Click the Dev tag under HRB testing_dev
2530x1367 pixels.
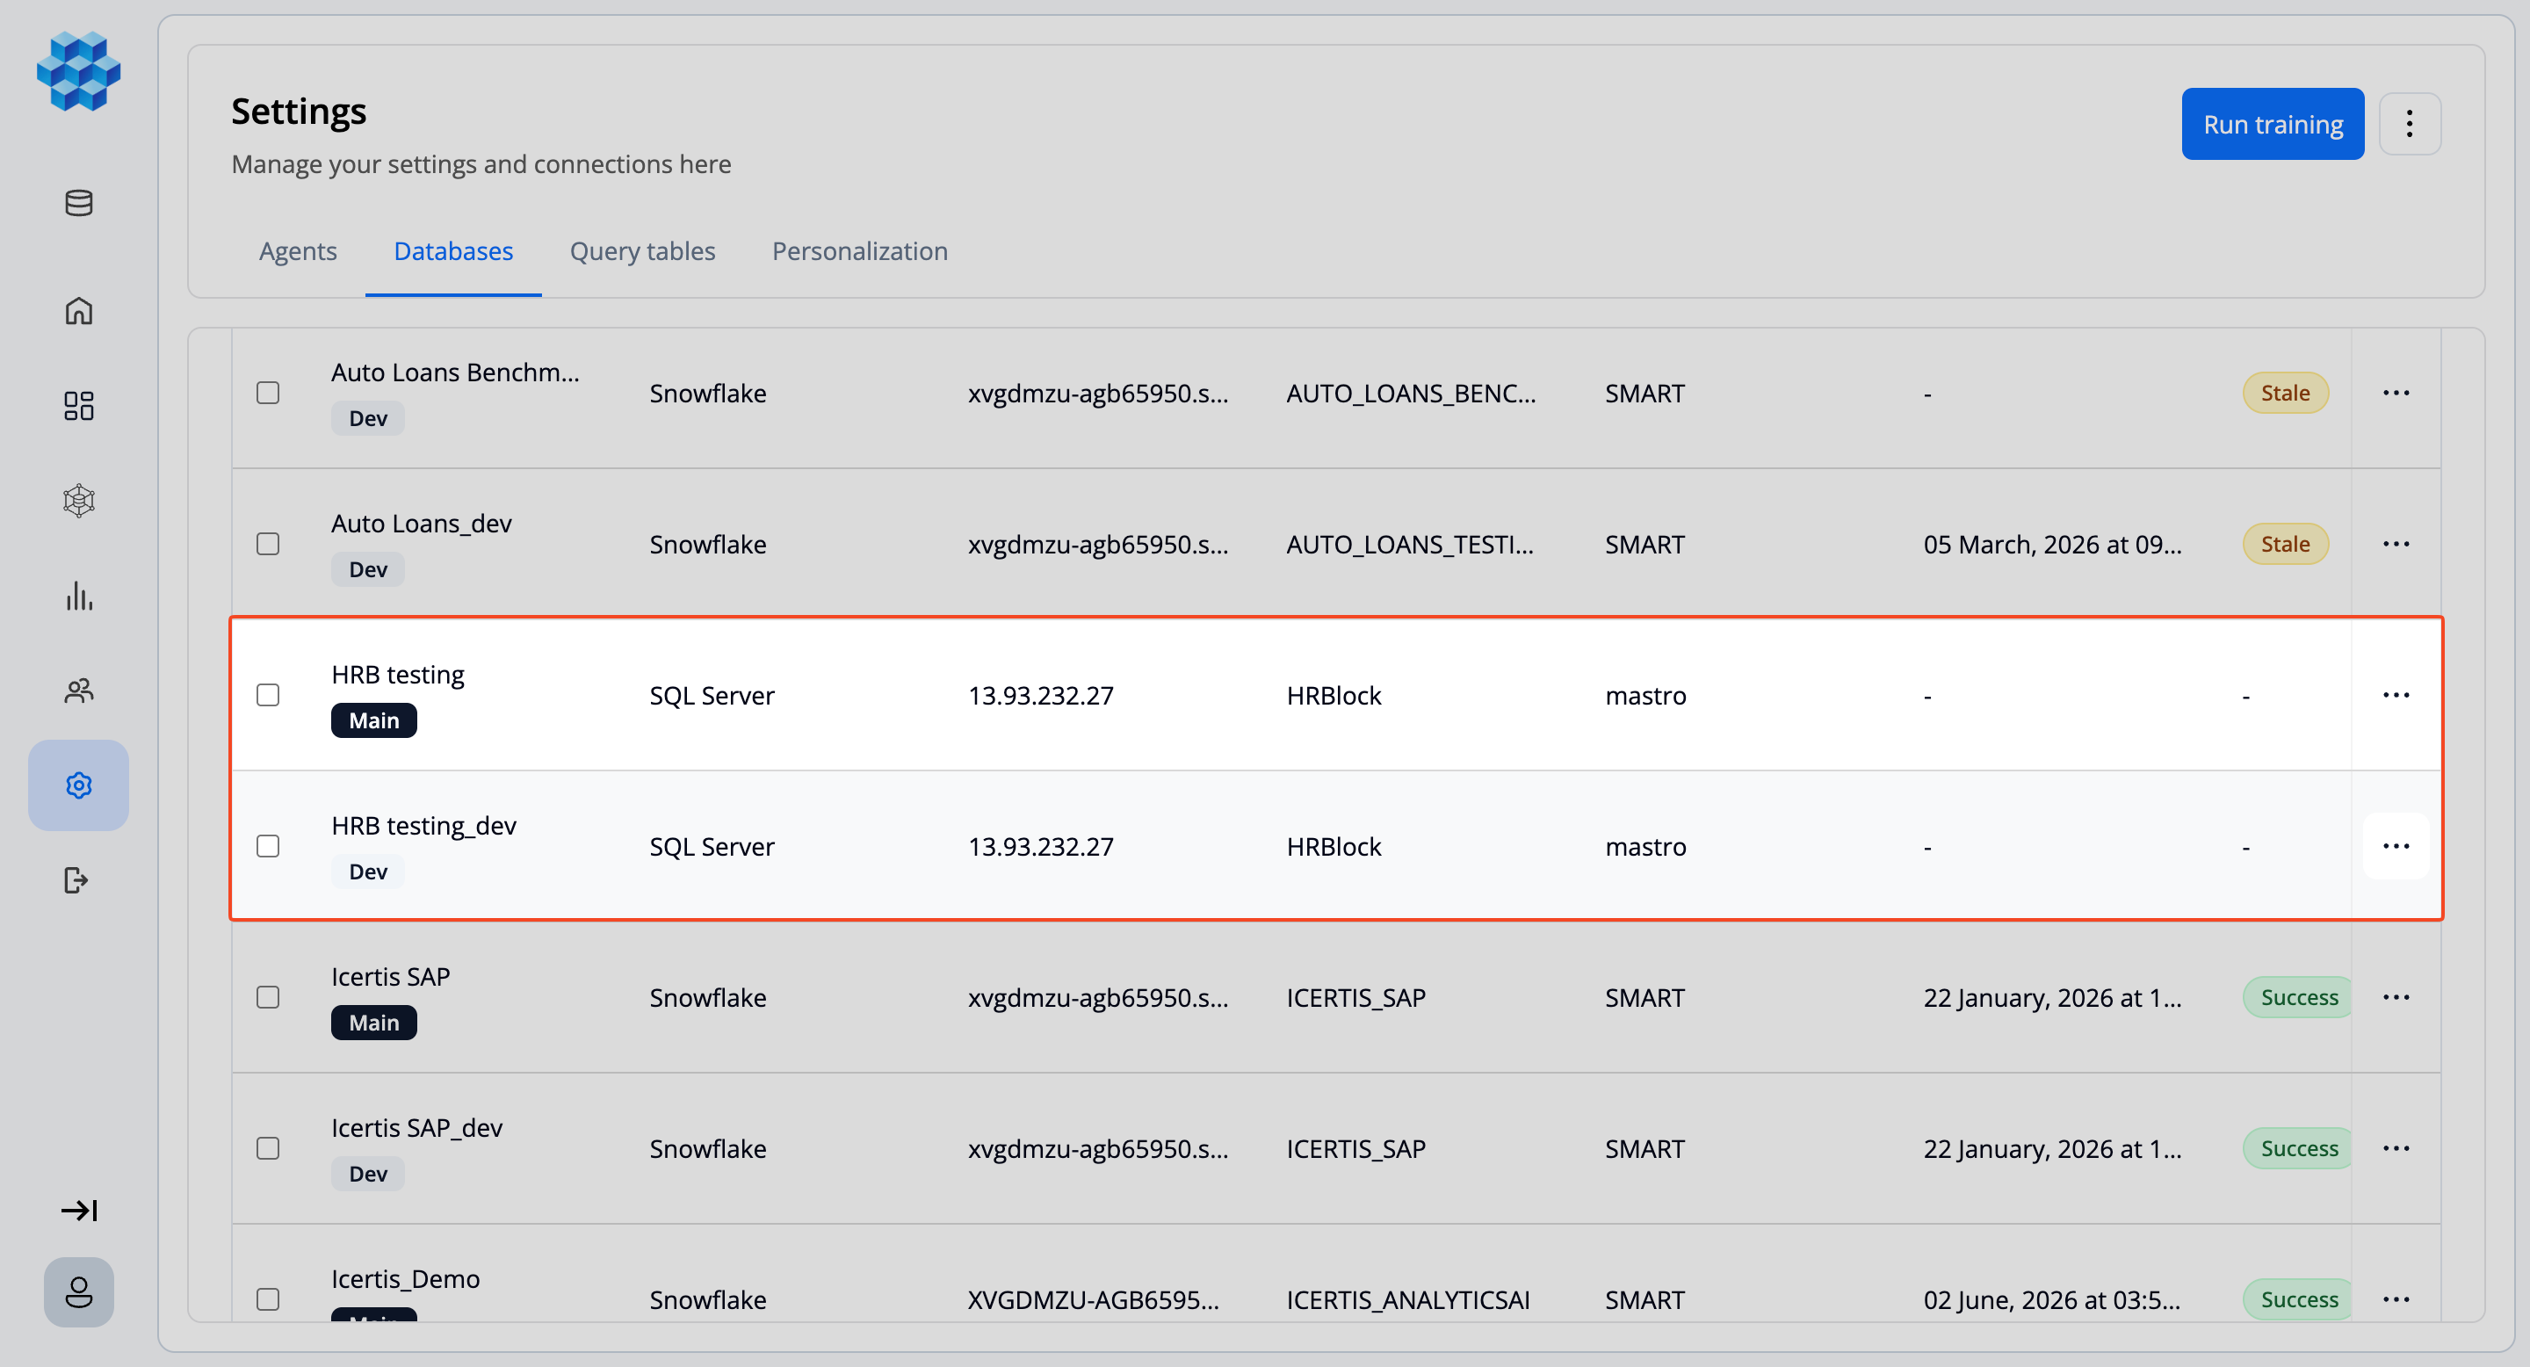click(x=368, y=872)
